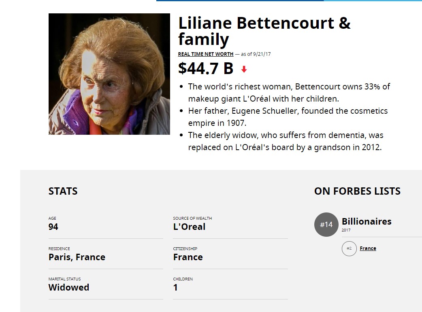
Task: Click the L'Oreal source of wealth value
Action: (x=189, y=227)
